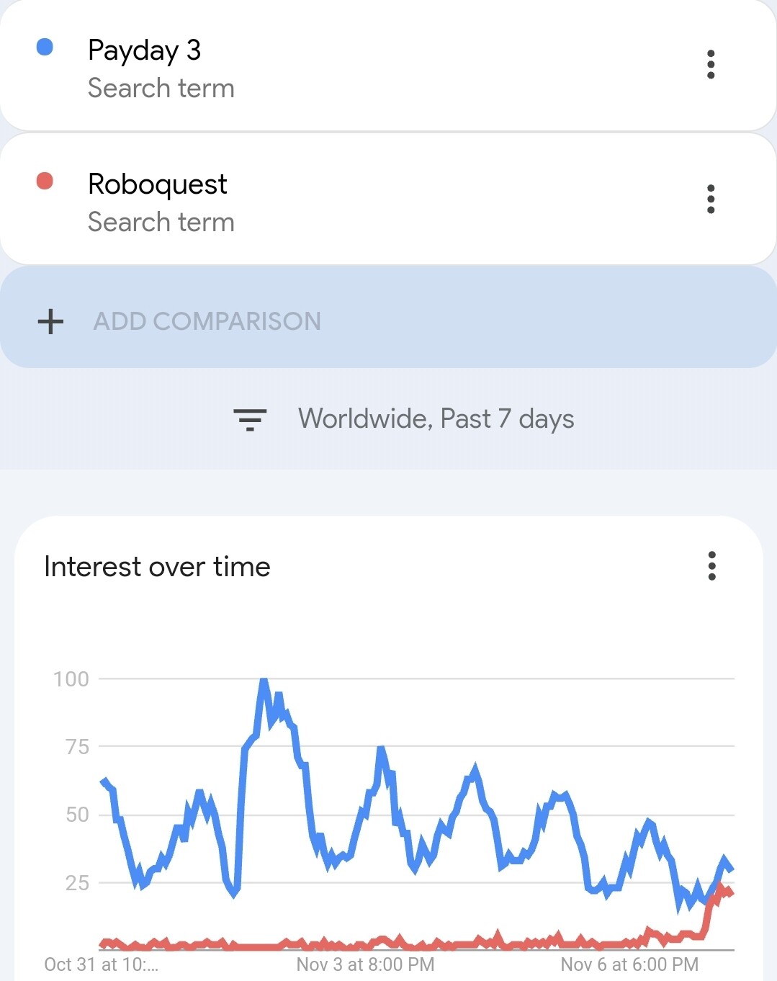Click Interest over time heading
The height and width of the screenshot is (981, 777).
[157, 567]
